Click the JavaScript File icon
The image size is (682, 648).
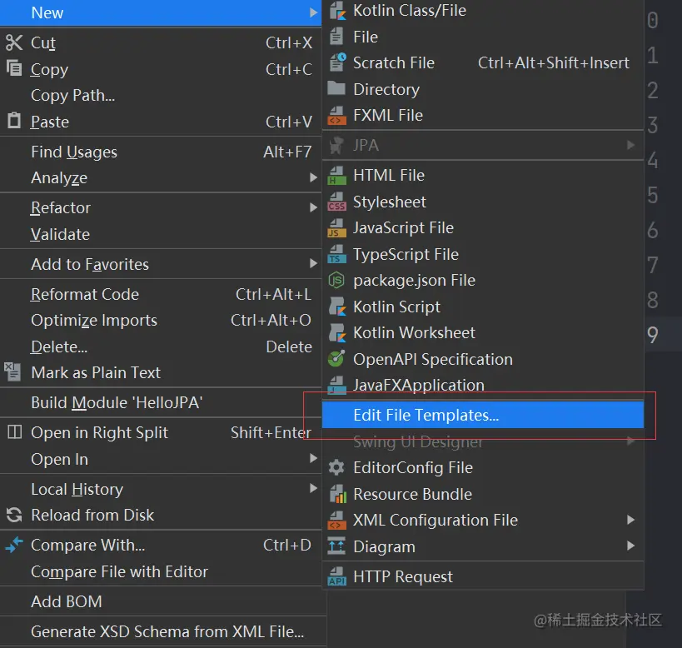[336, 228]
